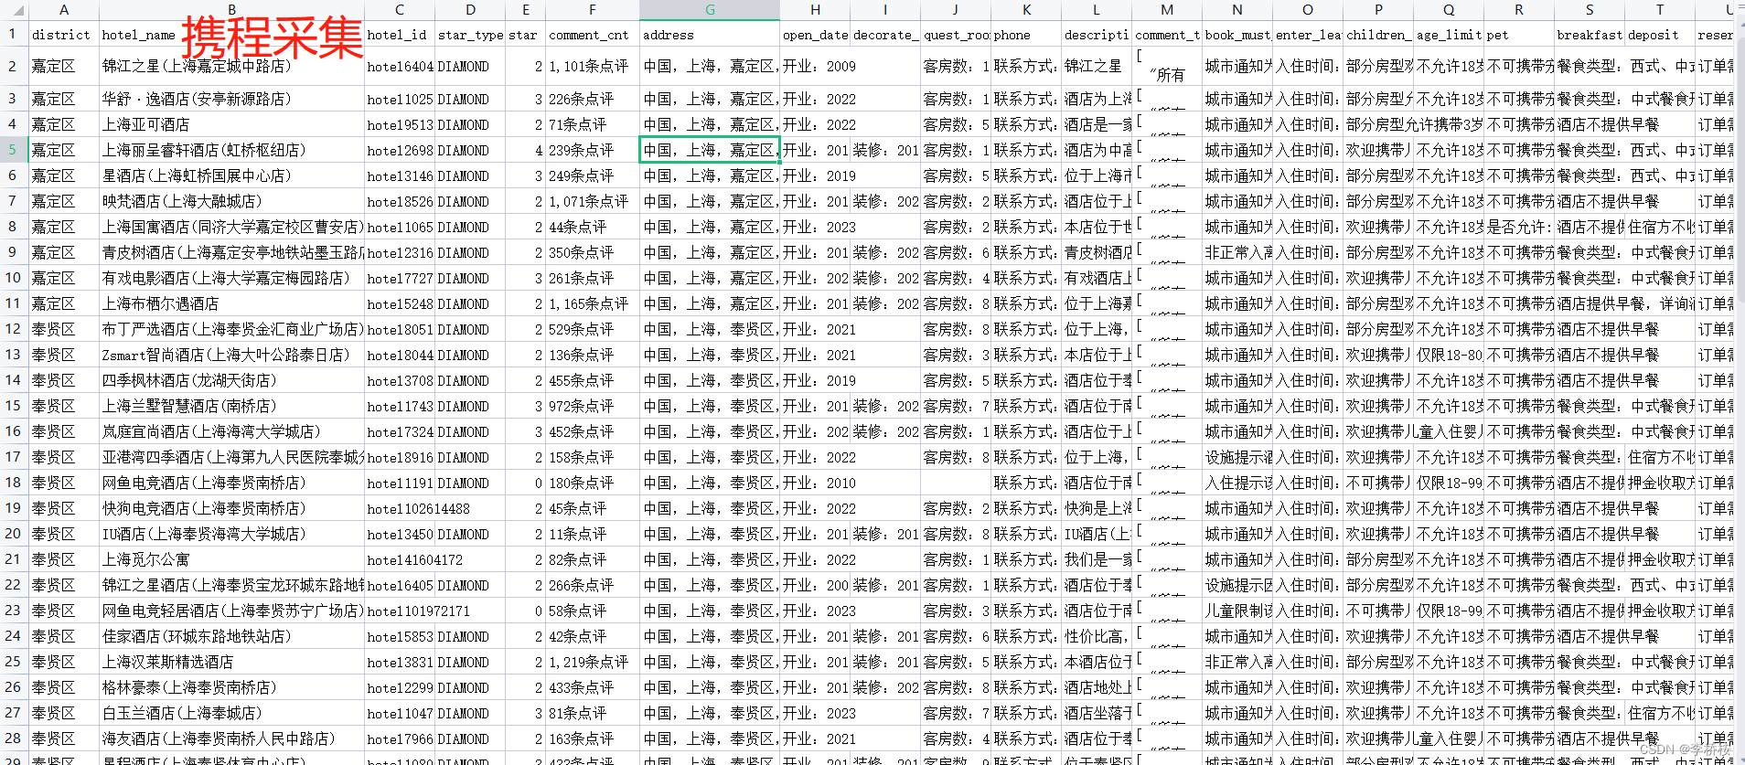Click the 'pet' header cell

click(x=1519, y=35)
